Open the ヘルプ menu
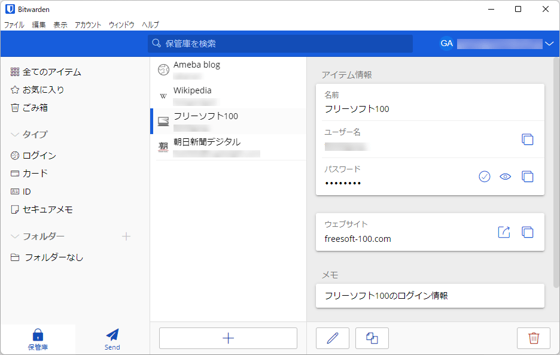The height and width of the screenshot is (355, 560). (x=150, y=25)
